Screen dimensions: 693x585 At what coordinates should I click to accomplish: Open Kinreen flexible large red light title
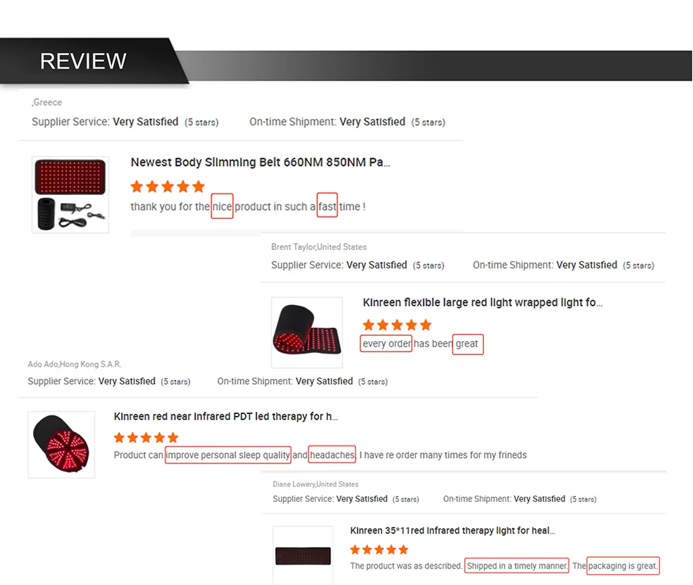coord(483,302)
